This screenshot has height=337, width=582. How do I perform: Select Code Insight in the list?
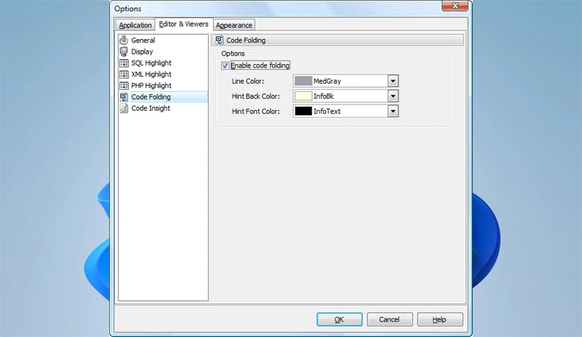pyautogui.click(x=150, y=108)
